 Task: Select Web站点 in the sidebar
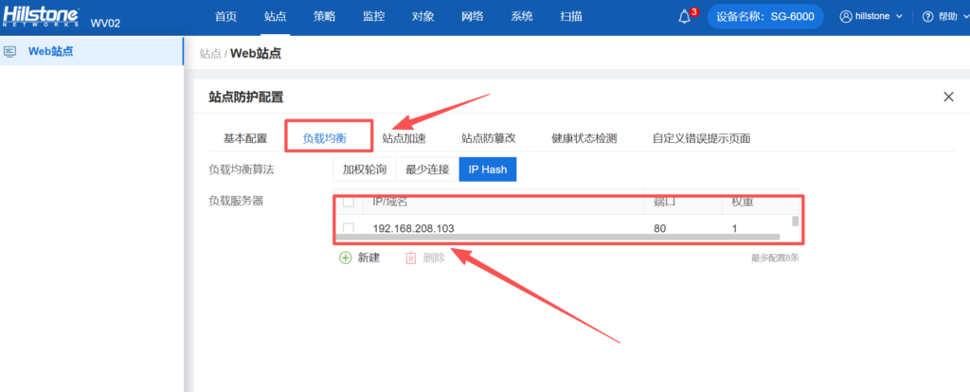point(92,51)
